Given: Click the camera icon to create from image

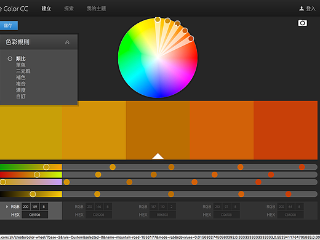Looking at the screenshot, I should pyautogui.click(x=303, y=23).
